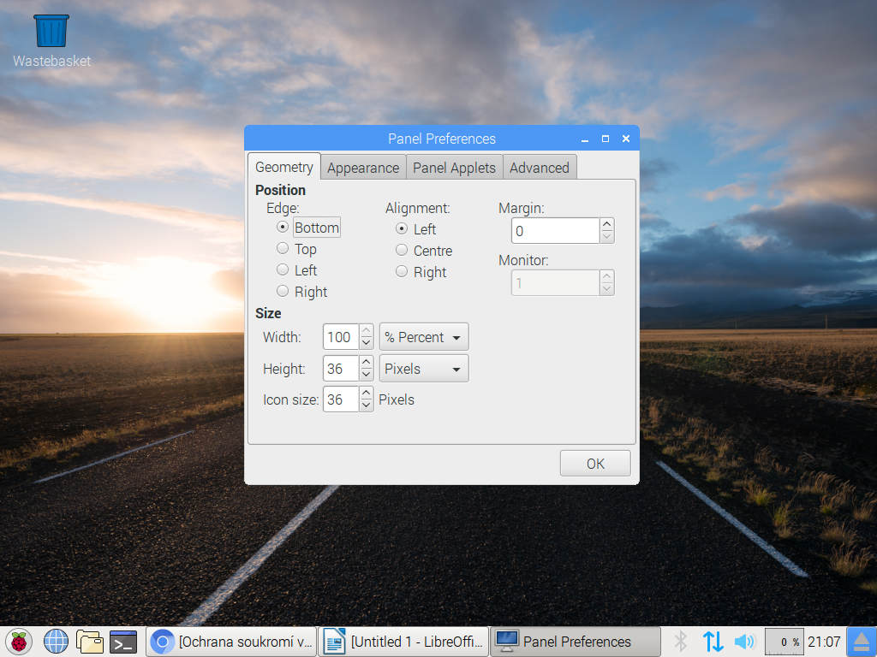Launch the web browser from the taskbar
The image size is (877, 657).
[x=55, y=642]
